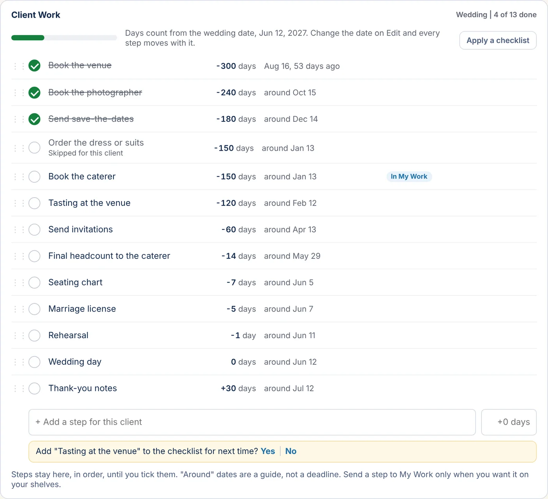548x499 pixels.
Task: Select the "Skipped for this client" note
Action: pos(86,153)
